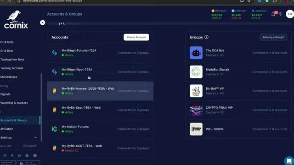Open the notifications bell
Image resolution: width=294 pixels, height=165 pixels.
tap(273, 14)
